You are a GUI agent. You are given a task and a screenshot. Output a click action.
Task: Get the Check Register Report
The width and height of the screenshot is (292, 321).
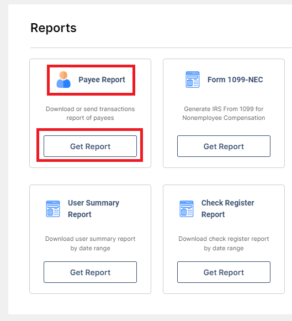click(224, 272)
